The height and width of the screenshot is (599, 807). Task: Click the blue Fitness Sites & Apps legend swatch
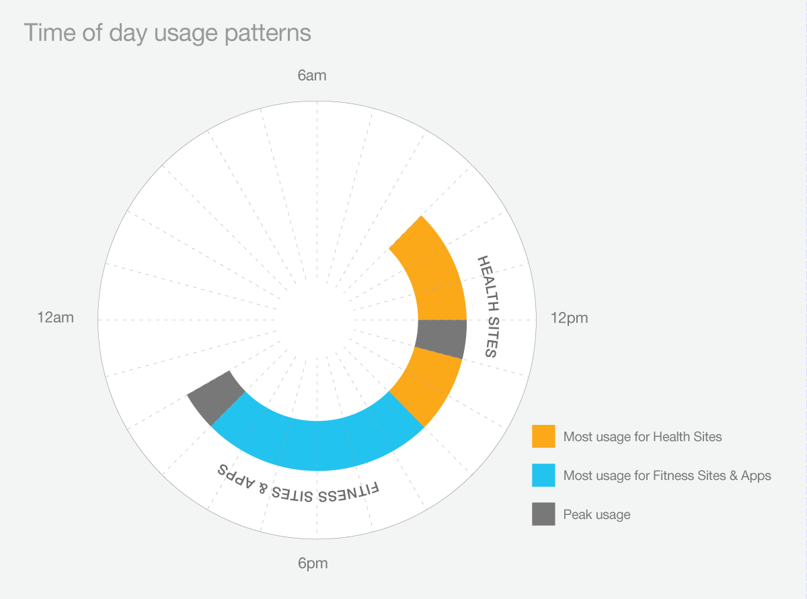point(543,475)
